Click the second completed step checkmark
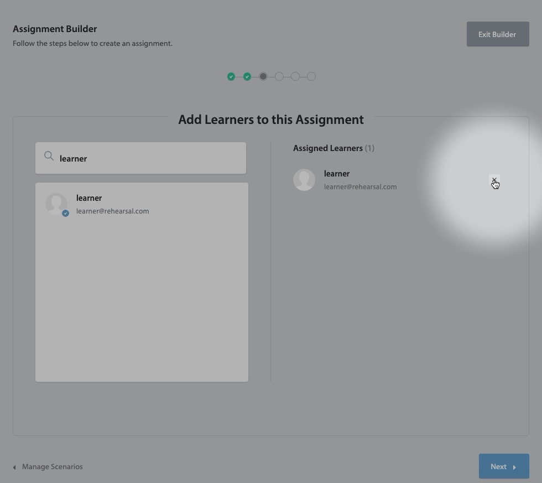Screen dimensions: 542x483 click(247, 77)
